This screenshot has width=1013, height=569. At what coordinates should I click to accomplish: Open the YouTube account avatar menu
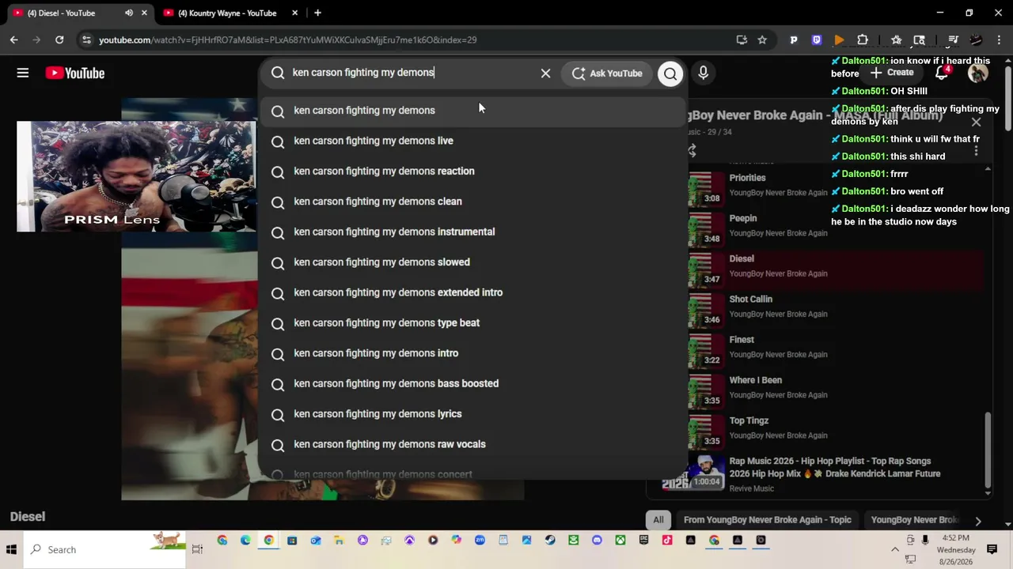point(977,73)
